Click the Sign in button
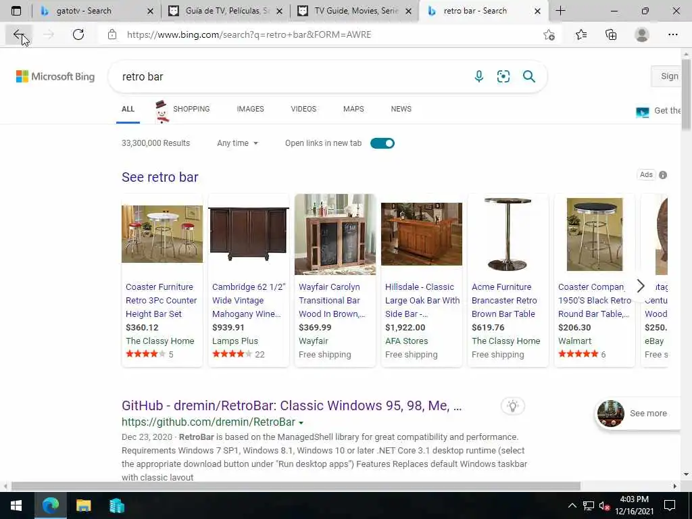This screenshot has width=692, height=519. [x=667, y=76]
